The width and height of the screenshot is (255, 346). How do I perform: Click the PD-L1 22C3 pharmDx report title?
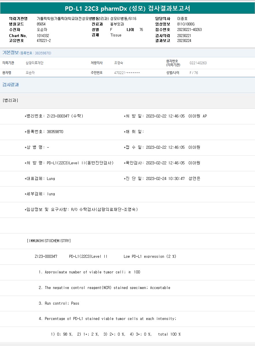127,8
